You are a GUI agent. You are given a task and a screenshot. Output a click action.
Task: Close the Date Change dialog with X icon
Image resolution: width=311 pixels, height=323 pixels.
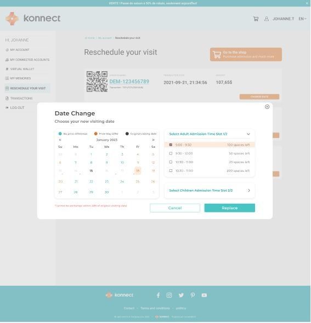point(267,107)
